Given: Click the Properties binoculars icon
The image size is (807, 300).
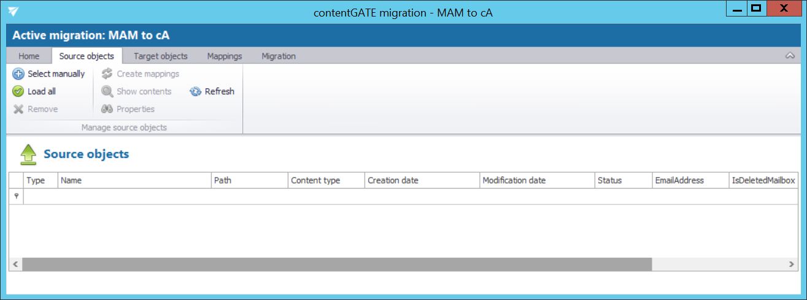Looking at the screenshot, I should 107,110.
